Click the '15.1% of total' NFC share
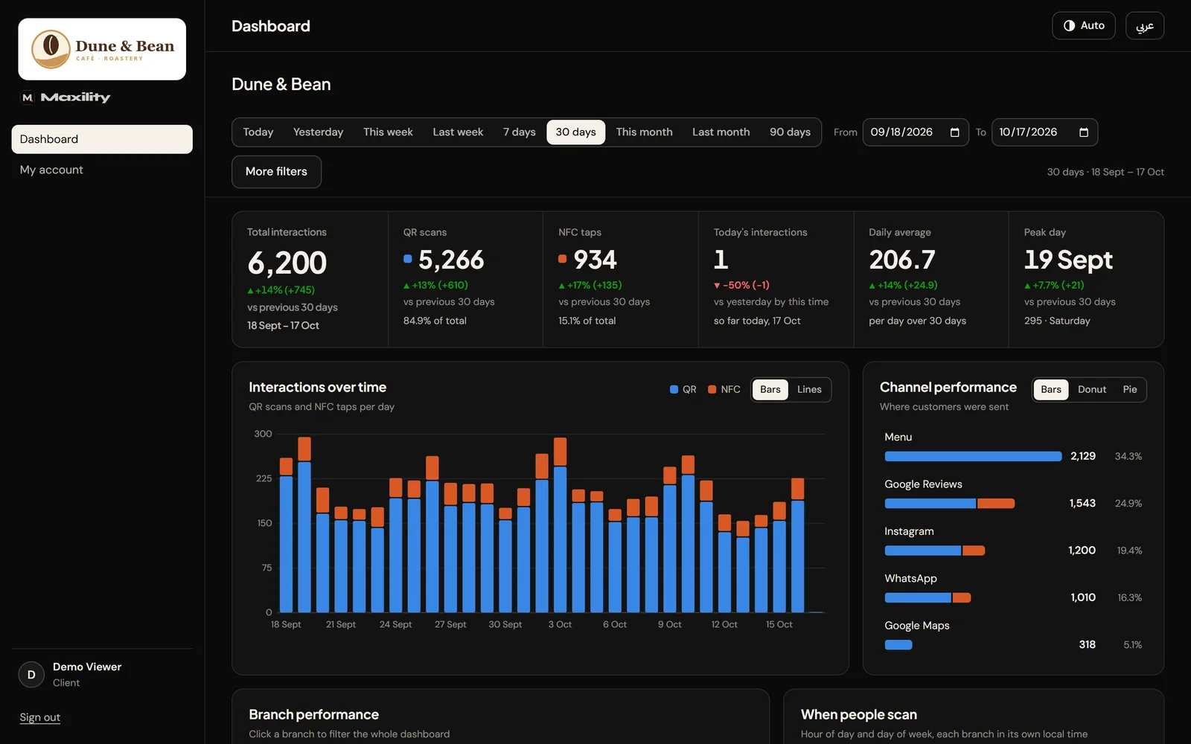Image resolution: width=1191 pixels, height=744 pixels. (587, 321)
